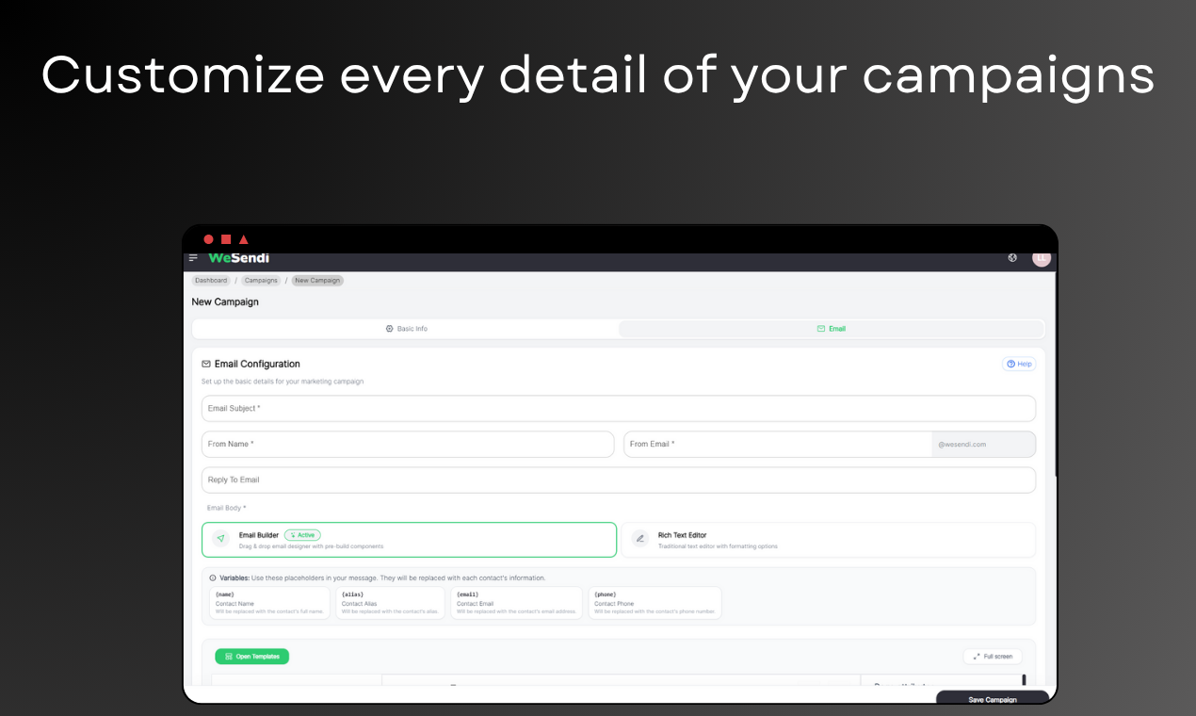This screenshot has width=1196, height=716.
Task: Insert the {email} Contact Email placeholder
Action: point(516,602)
